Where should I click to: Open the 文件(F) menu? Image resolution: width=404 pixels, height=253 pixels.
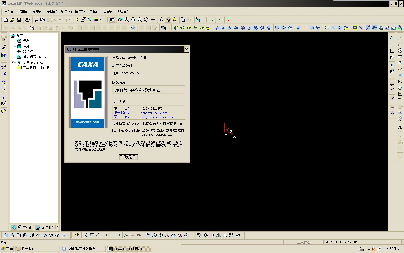pos(10,12)
